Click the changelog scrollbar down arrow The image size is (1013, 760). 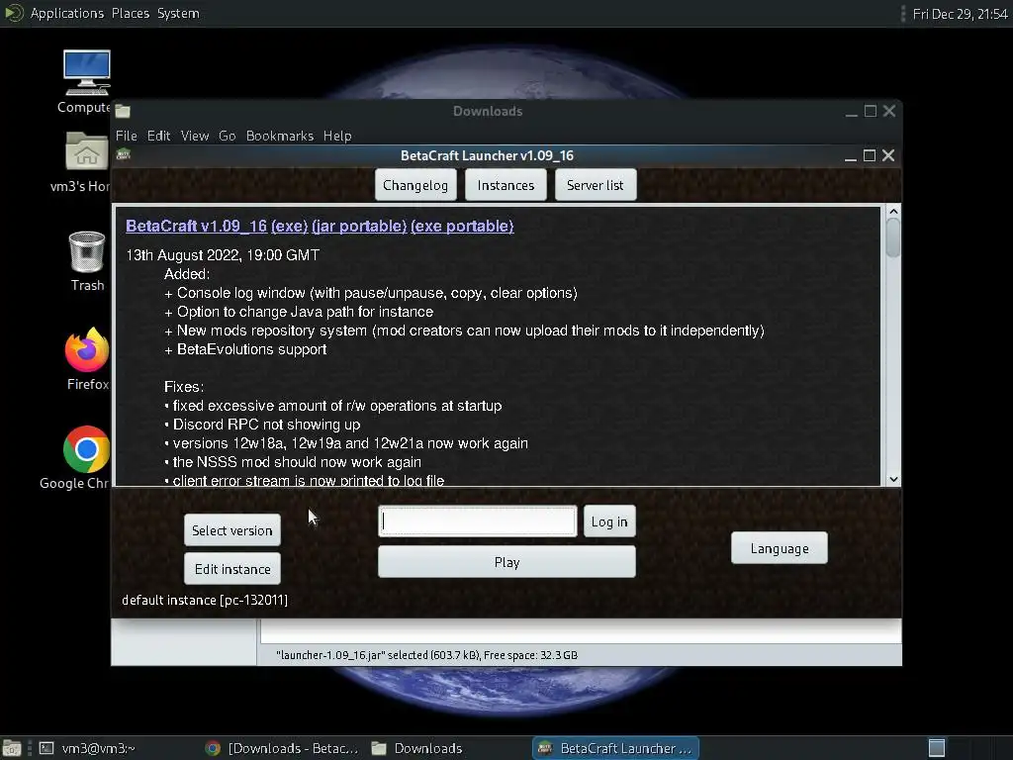tap(893, 480)
